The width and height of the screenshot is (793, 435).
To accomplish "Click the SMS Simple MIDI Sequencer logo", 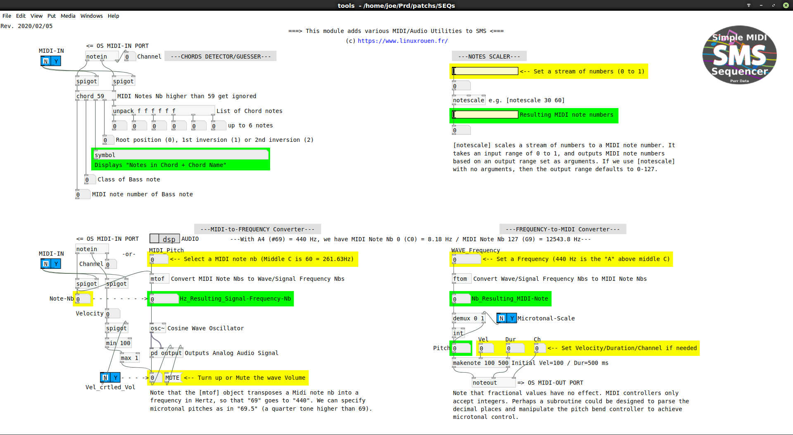I will coord(739,55).
